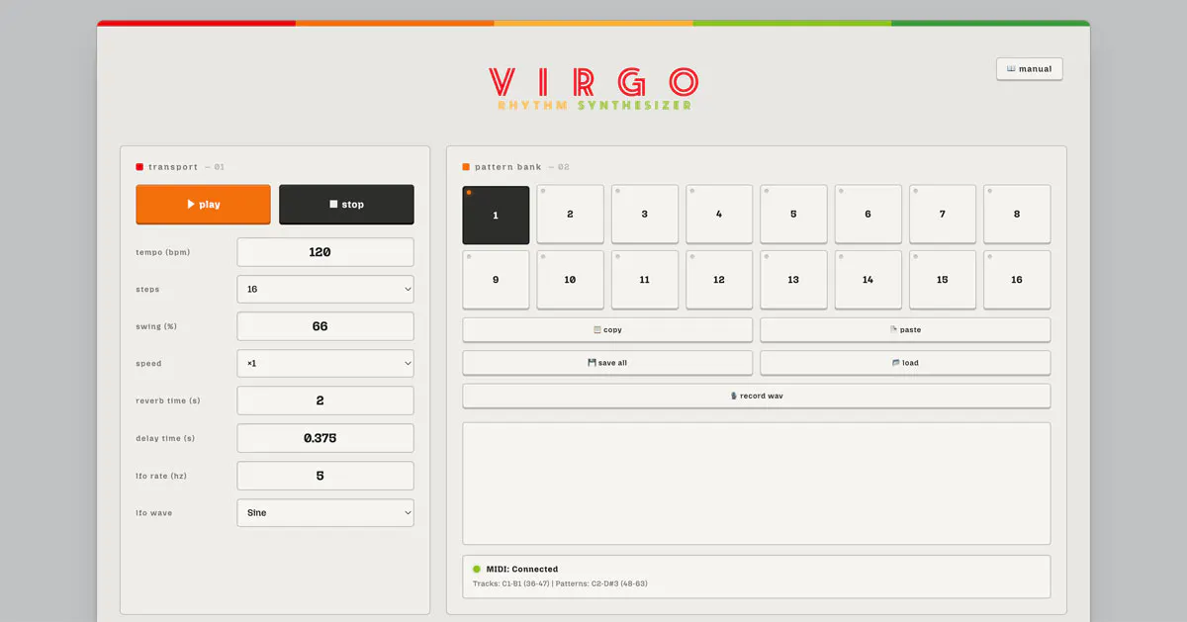Open the speed dropdown
The width and height of the screenshot is (1187, 622).
click(325, 363)
